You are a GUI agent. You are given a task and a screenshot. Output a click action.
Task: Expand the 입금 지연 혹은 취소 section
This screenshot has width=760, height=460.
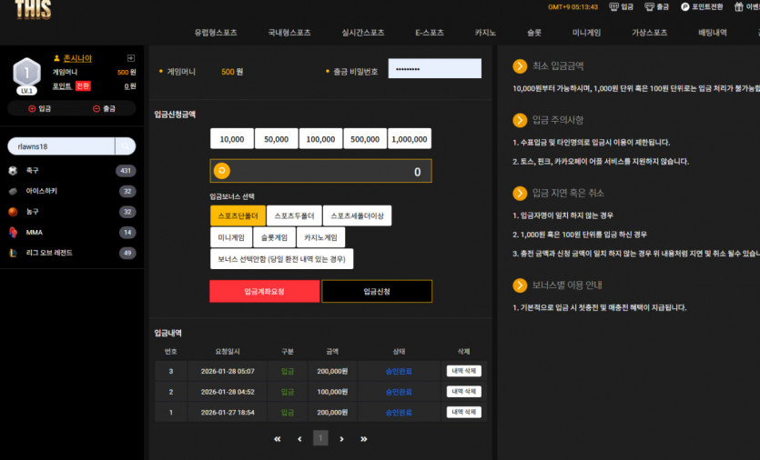click(520, 194)
